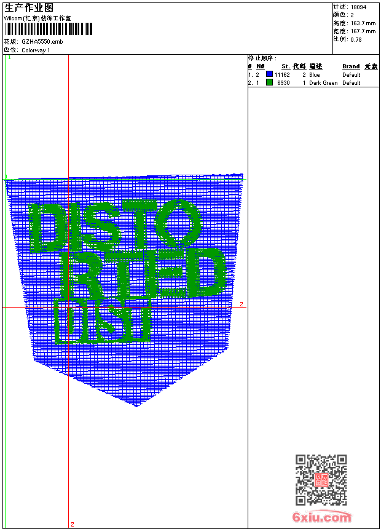
Task: Click the stitch count value 18094
Action: (x=358, y=7)
